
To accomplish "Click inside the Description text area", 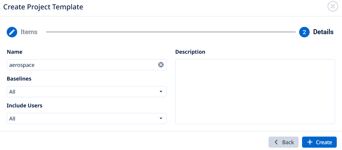I will [x=255, y=92].
